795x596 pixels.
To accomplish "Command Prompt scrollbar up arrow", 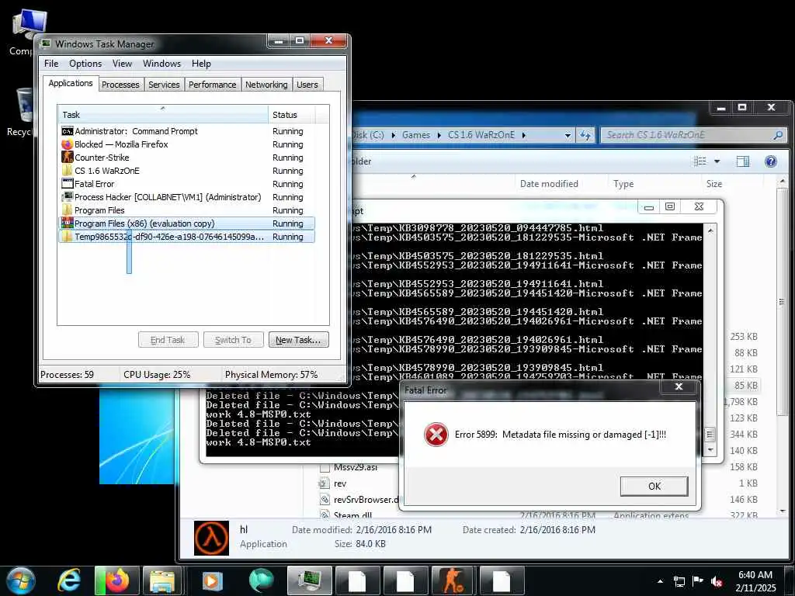I will (710, 230).
